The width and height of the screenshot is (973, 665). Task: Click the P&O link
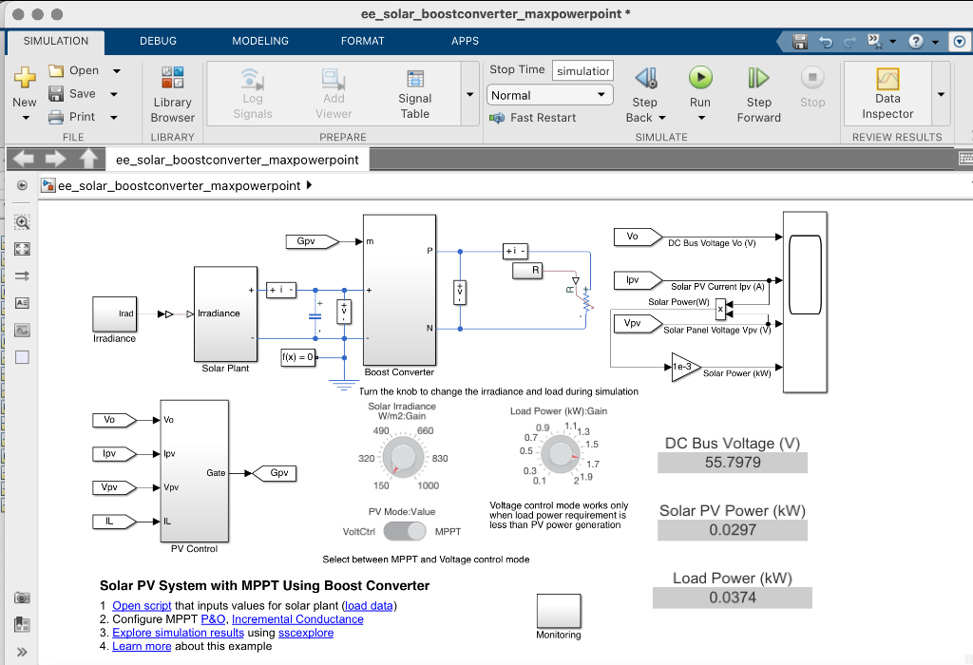point(213,619)
